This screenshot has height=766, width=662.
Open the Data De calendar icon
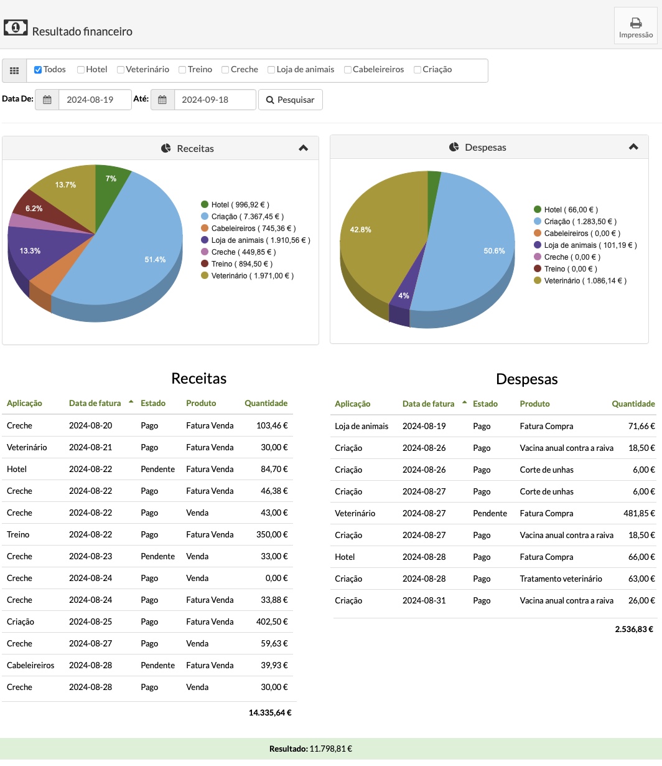(x=47, y=100)
